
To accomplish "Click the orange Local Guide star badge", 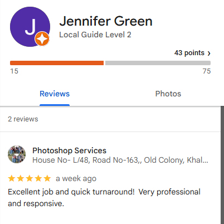I will click(x=42, y=38).
